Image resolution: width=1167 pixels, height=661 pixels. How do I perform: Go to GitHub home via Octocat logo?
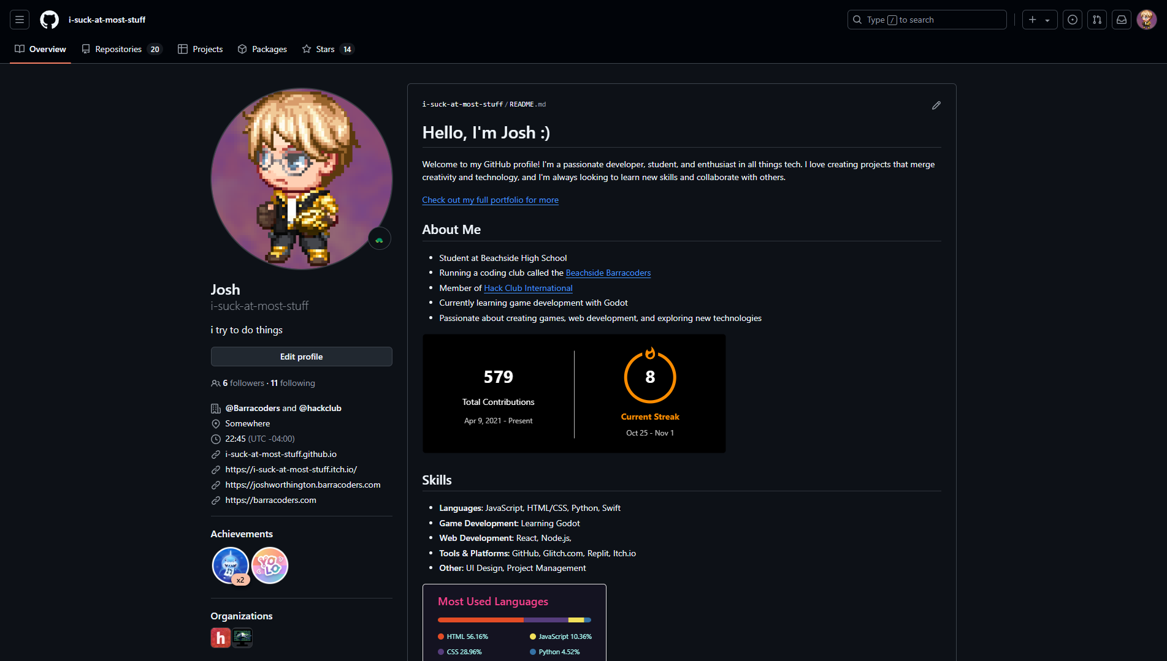point(50,20)
